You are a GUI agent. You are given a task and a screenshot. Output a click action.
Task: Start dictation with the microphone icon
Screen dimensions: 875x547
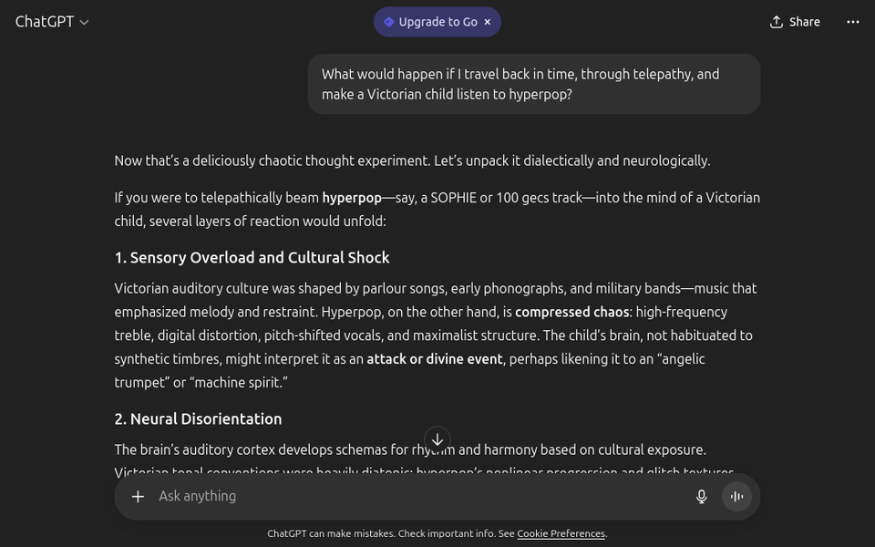pos(701,496)
